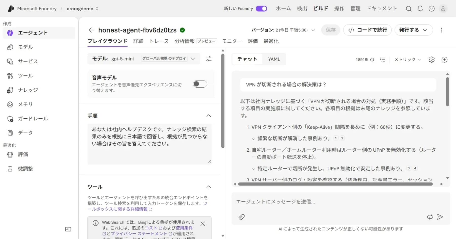Collapse the 手順 section
The image size is (456, 239).
pos(209,116)
